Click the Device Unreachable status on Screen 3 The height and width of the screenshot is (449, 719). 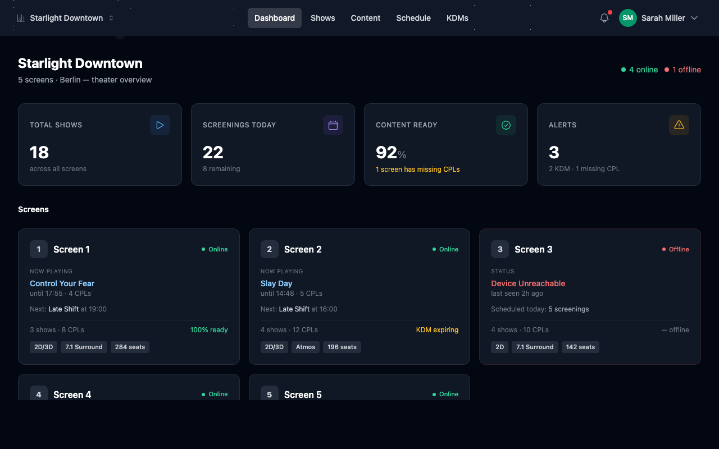click(x=528, y=283)
